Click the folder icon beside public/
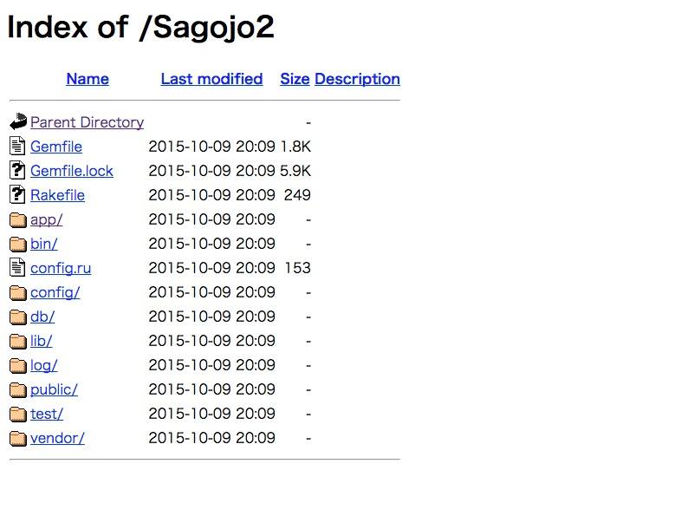The height and width of the screenshot is (516, 694). click(x=18, y=389)
